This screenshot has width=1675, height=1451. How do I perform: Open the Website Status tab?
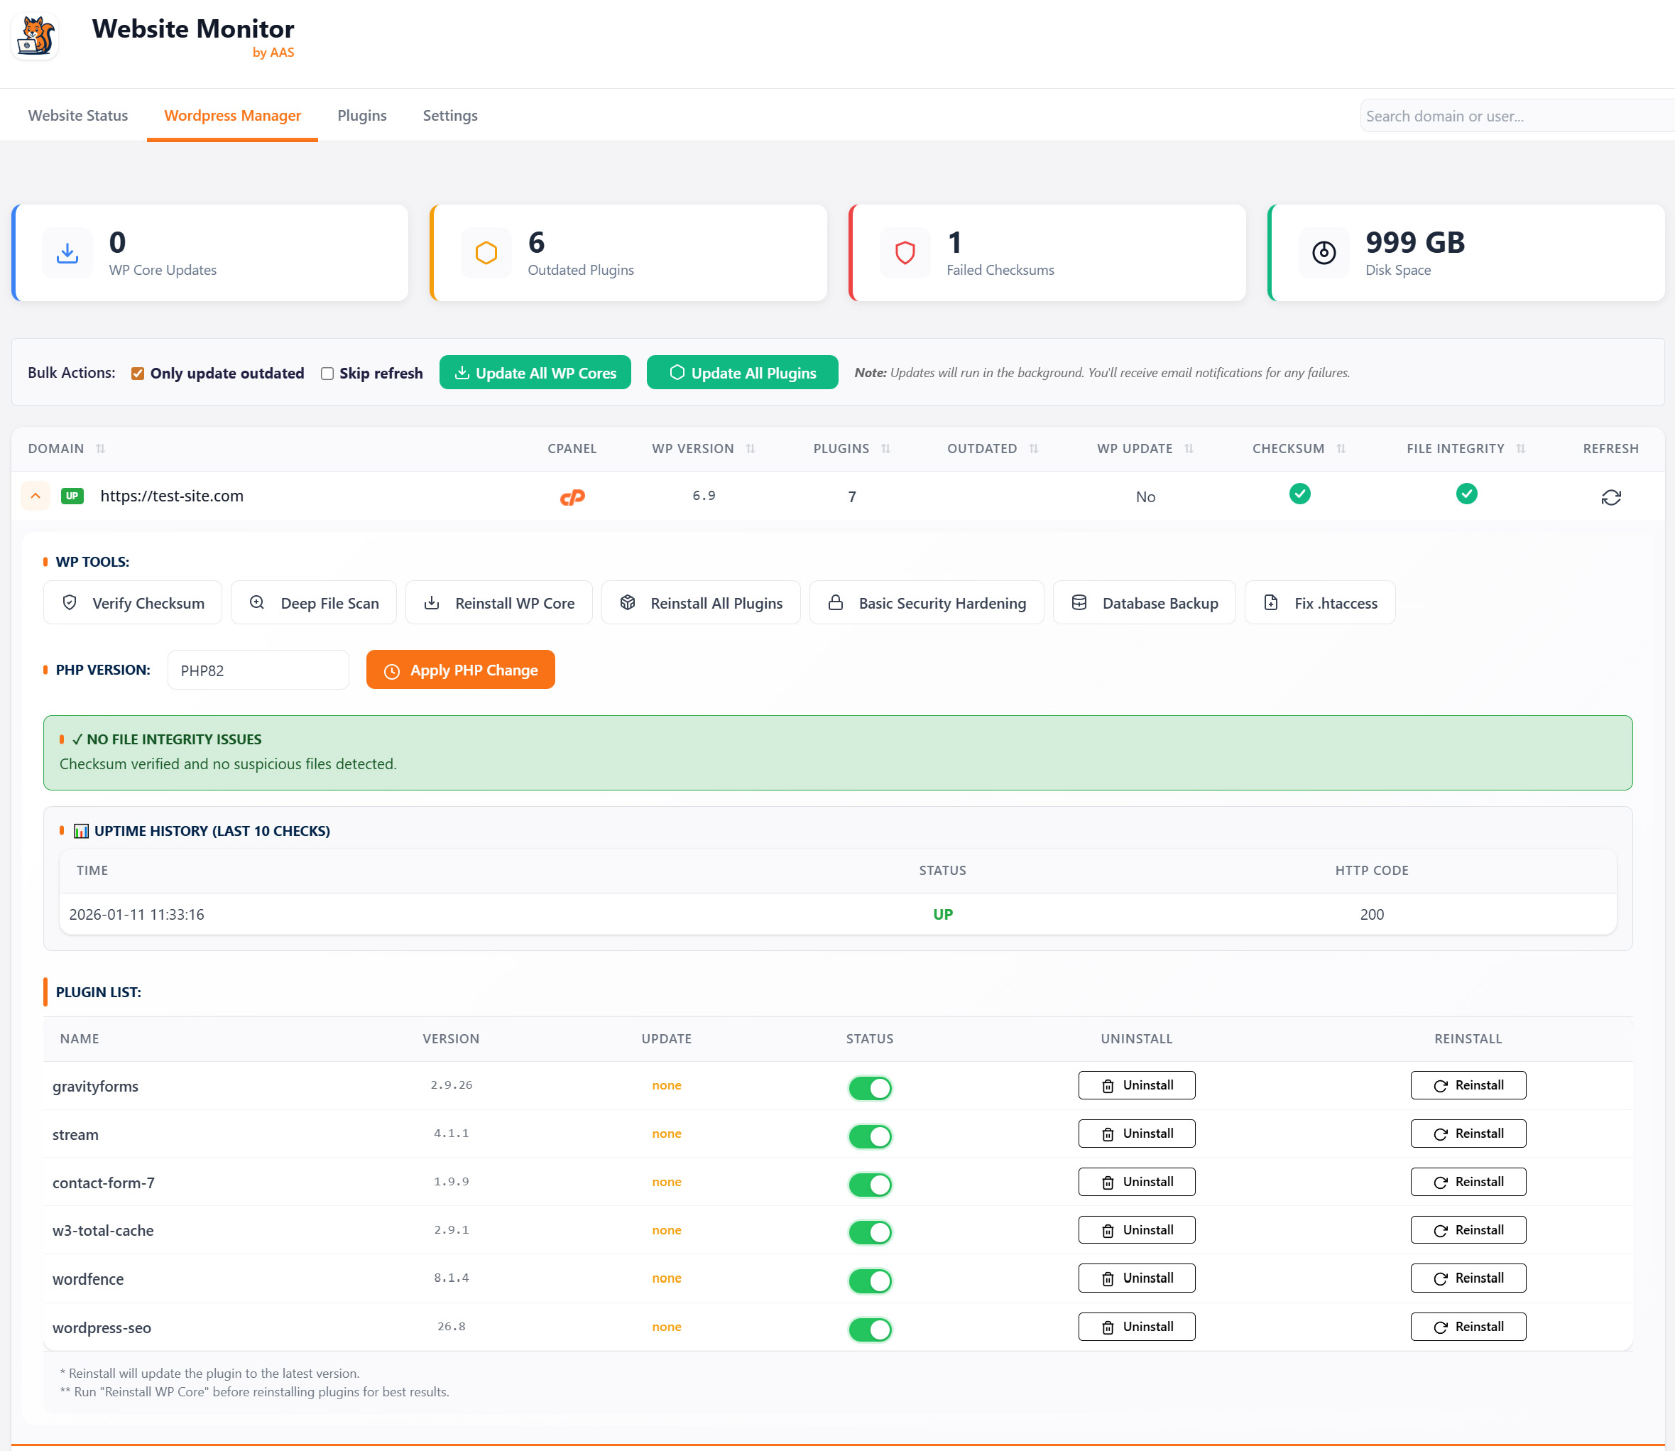coord(77,116)
